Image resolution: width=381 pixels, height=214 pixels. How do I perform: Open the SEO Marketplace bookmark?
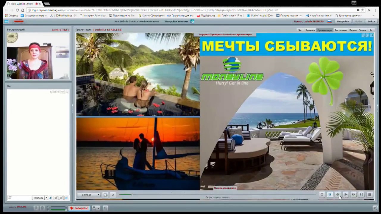click(x=63, y=15)
